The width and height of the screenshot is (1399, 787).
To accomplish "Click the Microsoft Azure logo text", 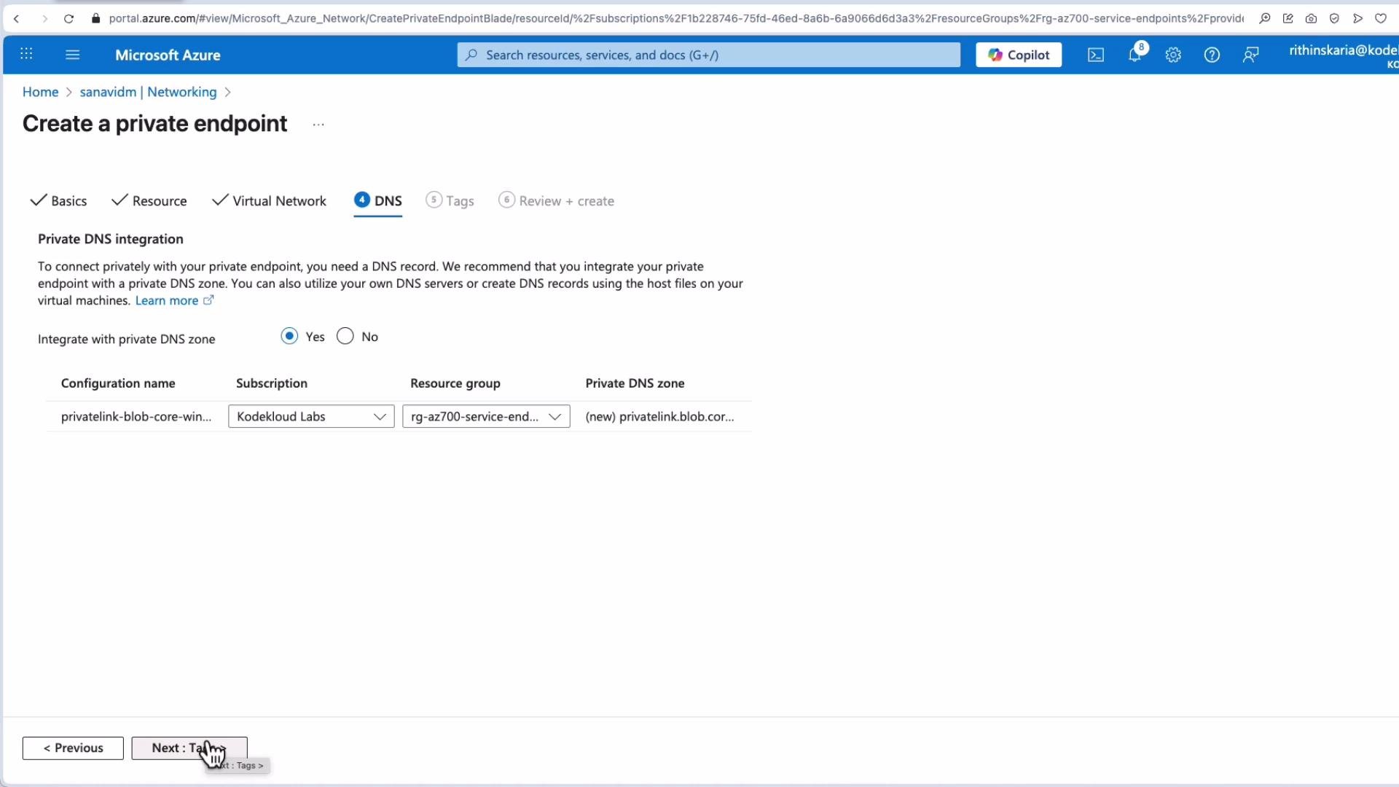I will (x=168, y=55).
